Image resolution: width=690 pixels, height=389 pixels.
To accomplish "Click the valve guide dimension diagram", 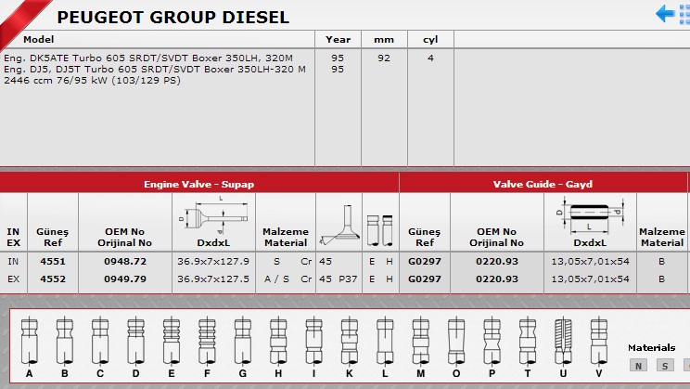I will coord(589,215).
